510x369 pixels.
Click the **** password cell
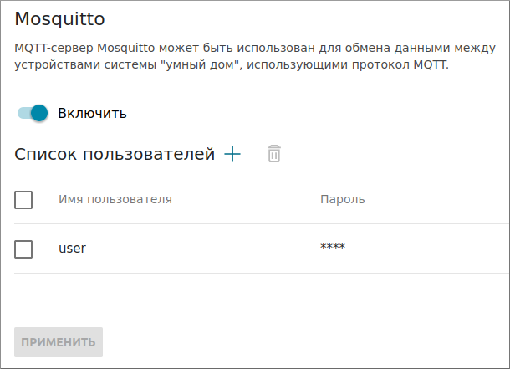point(333,246)
